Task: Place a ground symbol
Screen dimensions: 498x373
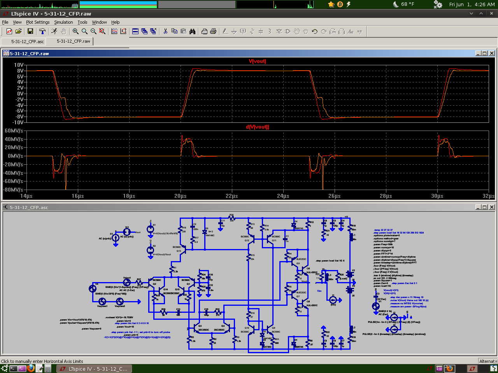Action: tap(234, 31)
